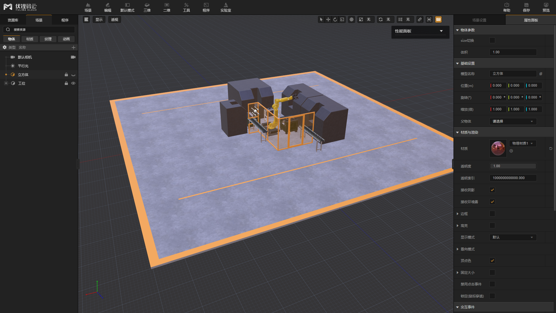The image size is (556, 313).
Task: Open the 显示模式 dropdown set to 默认
Action: pyautogui.click(x=513, y=237)
